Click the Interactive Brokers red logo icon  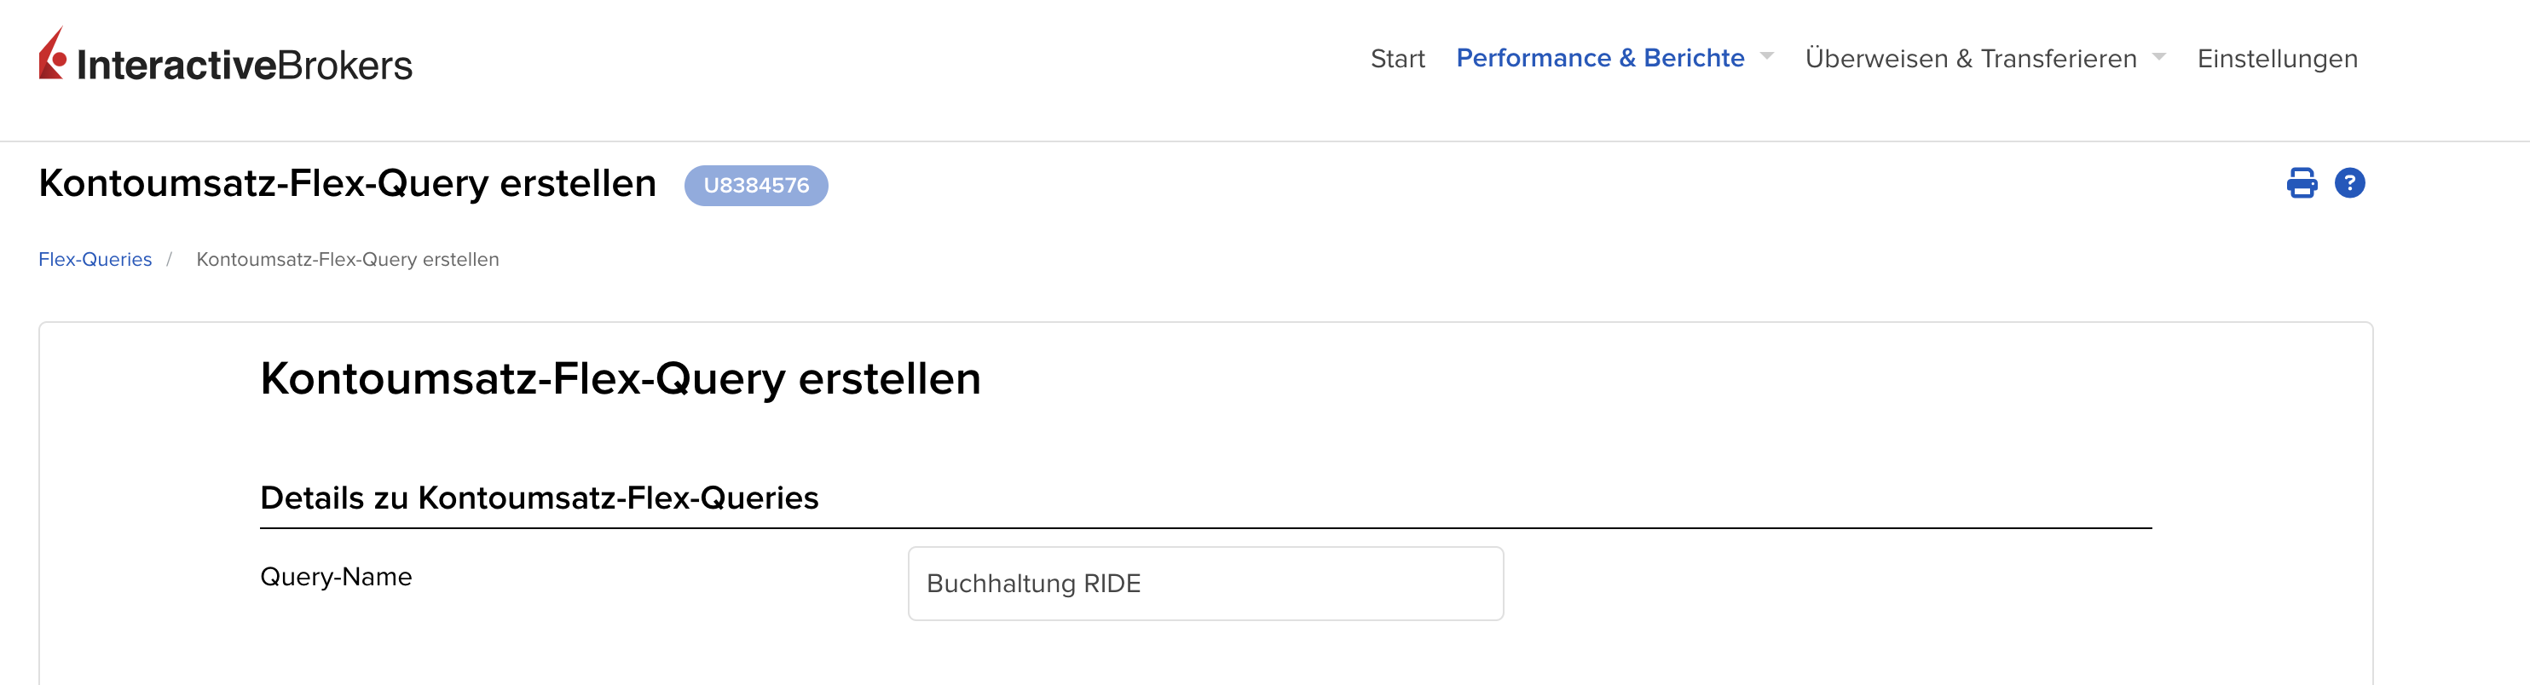(52, 55)
